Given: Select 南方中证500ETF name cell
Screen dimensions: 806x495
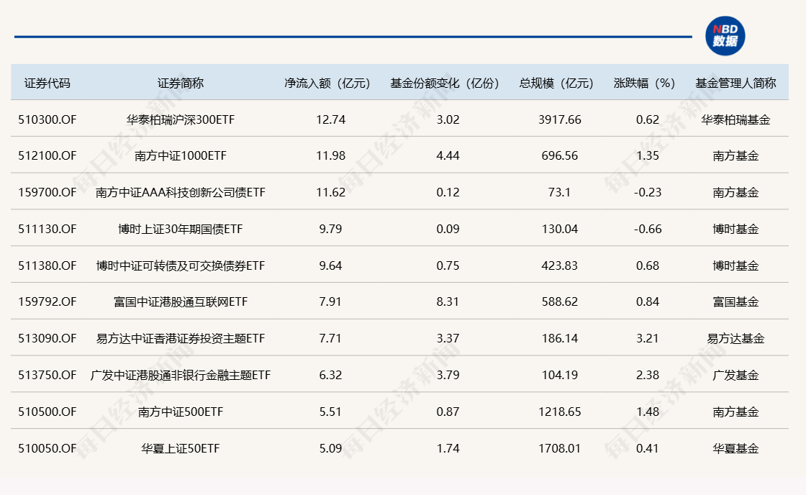Looking at the screenshot, I should 181,412.
